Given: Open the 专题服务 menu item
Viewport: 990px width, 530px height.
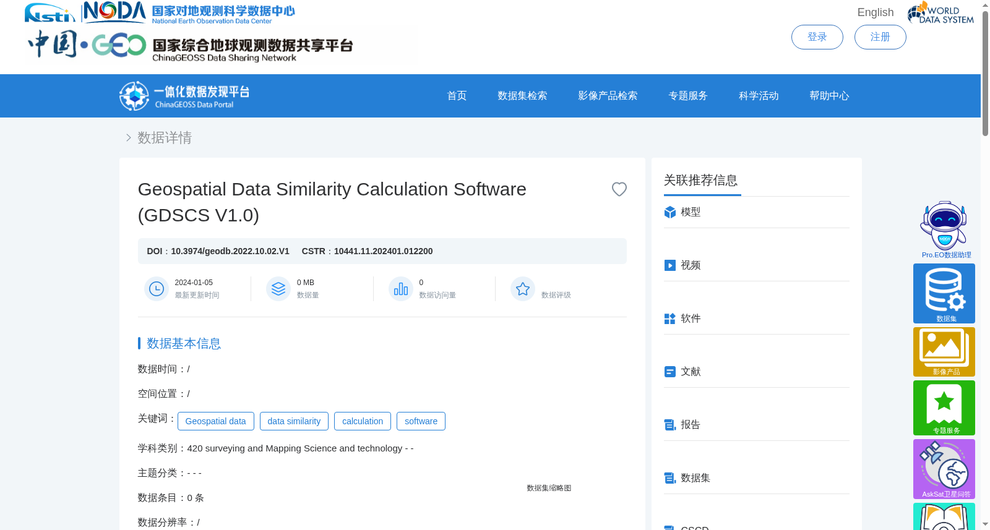Looking at the screenshot, I should coord(689,96).
